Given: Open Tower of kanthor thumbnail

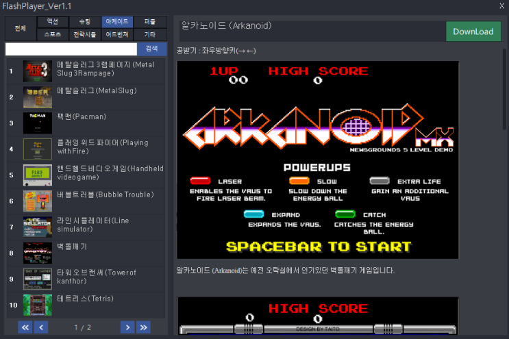Looking at the screenshot, I should click(38, 279).
